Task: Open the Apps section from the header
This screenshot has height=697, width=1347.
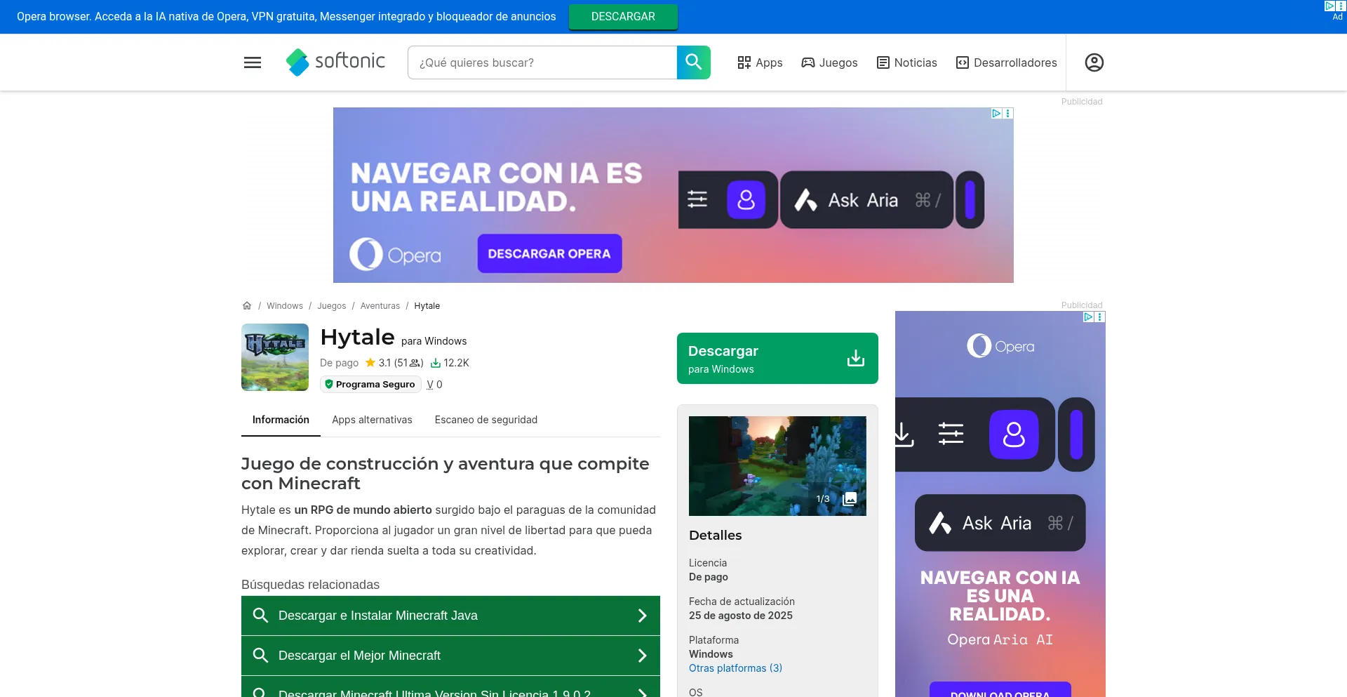Action: [x=759, y=62]
